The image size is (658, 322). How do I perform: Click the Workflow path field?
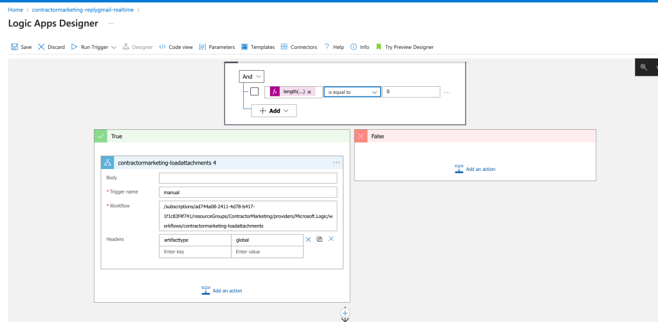point(248,216)
